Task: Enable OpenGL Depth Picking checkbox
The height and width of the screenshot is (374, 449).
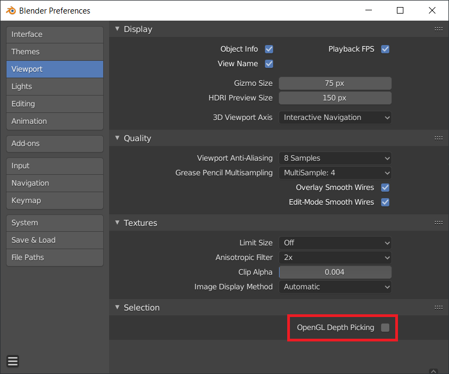Action: (x=385, y=328)
